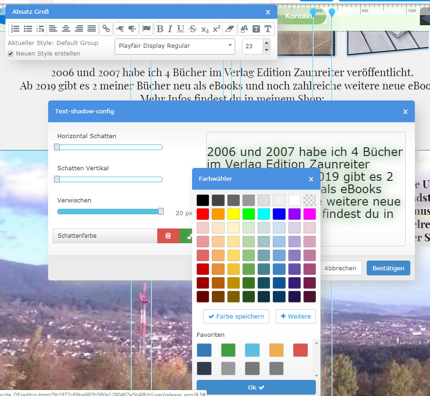Save the color with Farbe speichern
The image size is (430, 396).
[237, 317]
